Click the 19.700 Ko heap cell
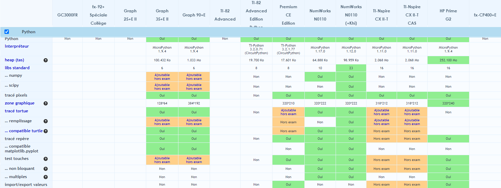This screenshot has width=501, height=188. [256, 60]
